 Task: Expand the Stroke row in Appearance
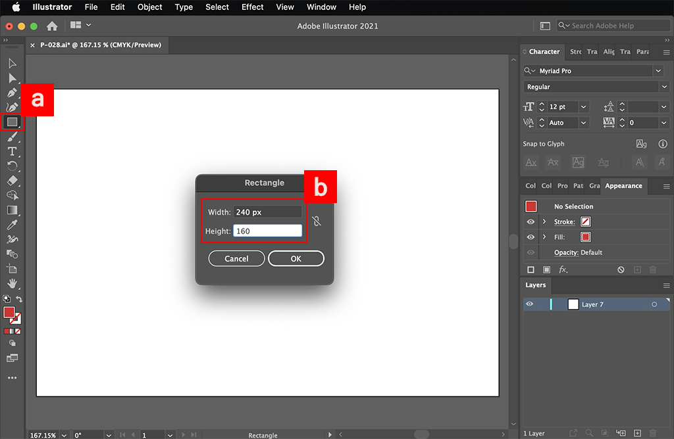coord(544,222)
